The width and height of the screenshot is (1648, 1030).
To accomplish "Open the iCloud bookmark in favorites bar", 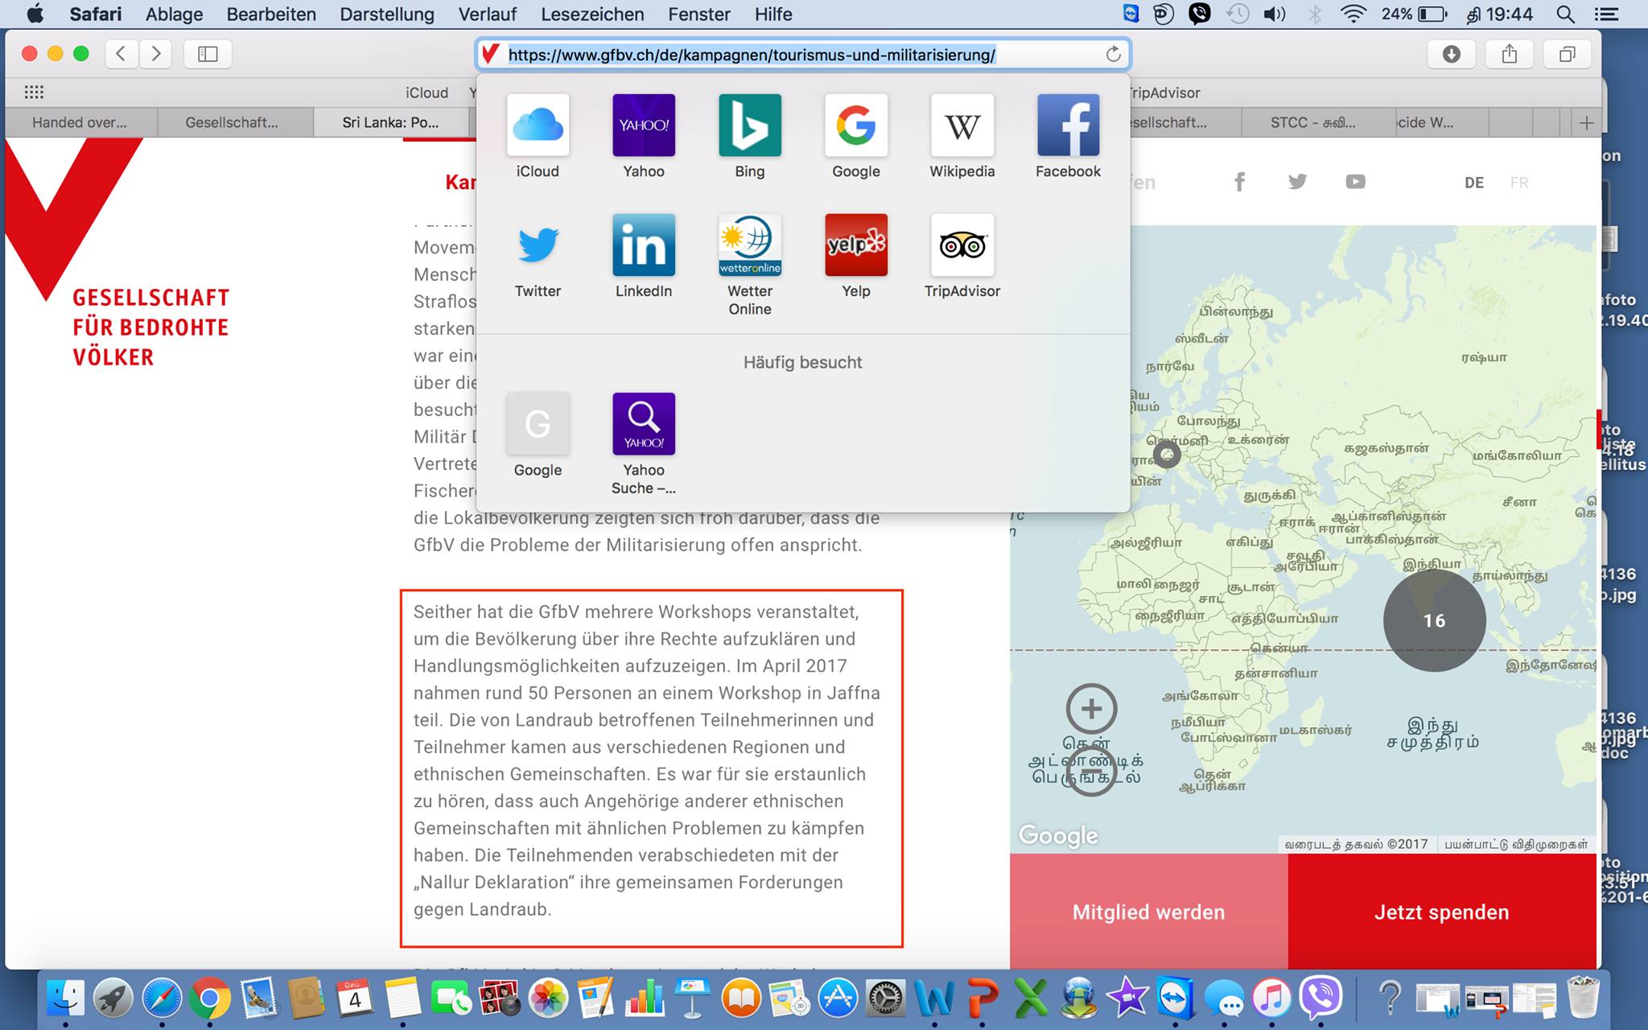I will pyautogui.click(x=427, y=93).
